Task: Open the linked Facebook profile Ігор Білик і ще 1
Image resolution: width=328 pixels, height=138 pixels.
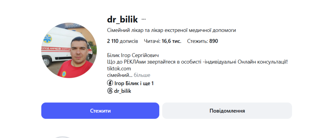Action: [x=134, y=83]
